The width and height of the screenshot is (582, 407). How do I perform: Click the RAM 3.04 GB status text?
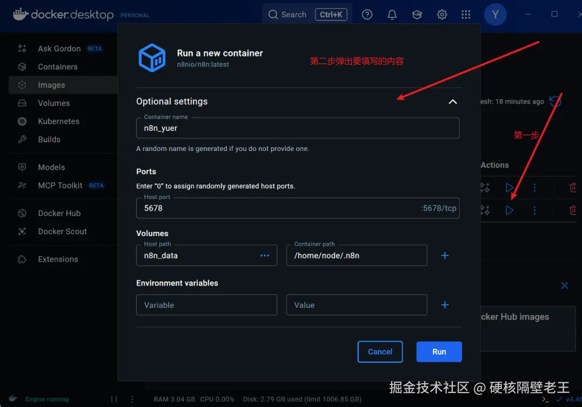tap(175, 399)
